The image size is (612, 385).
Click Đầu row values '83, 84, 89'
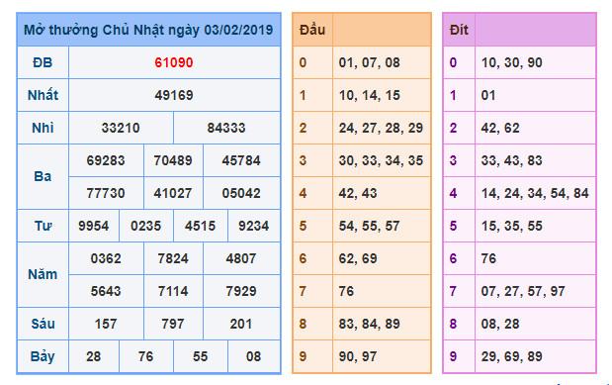(x=369, y=324)
